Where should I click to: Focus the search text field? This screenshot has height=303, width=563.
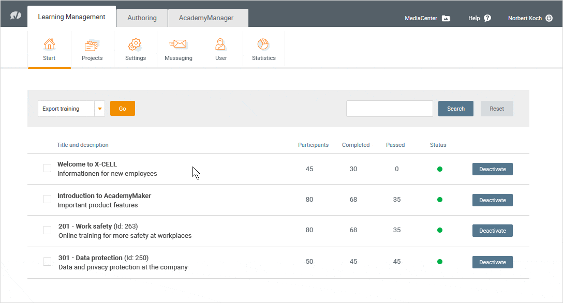tap(390, 109)
